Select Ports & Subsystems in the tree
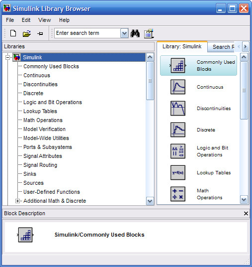The height and width of the screenshot is (267, 252). click(x=48, y=147)
